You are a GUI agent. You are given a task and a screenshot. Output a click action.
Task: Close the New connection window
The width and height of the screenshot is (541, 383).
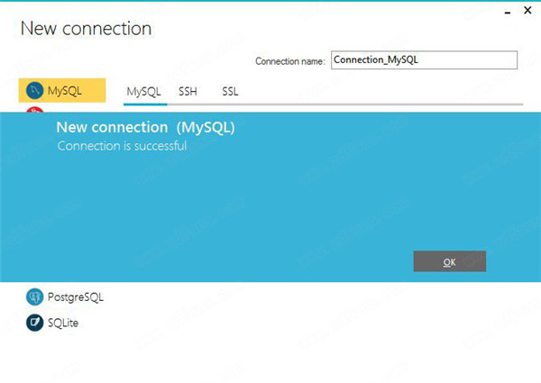coord(527,10)
